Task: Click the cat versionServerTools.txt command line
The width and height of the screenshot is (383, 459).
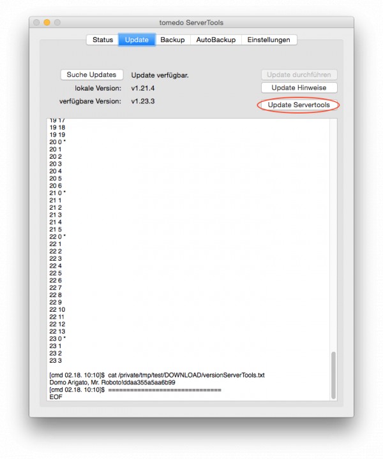Action: [157, 375]
